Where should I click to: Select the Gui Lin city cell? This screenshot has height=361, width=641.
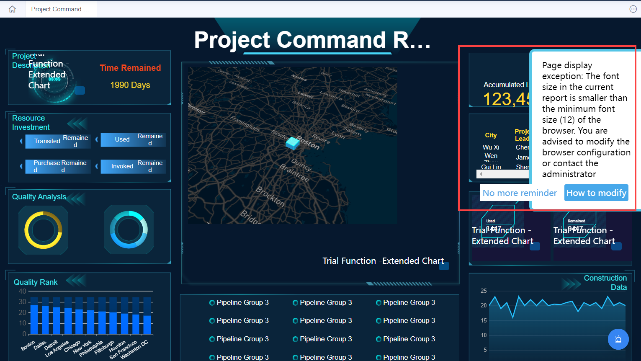(491, 167)
